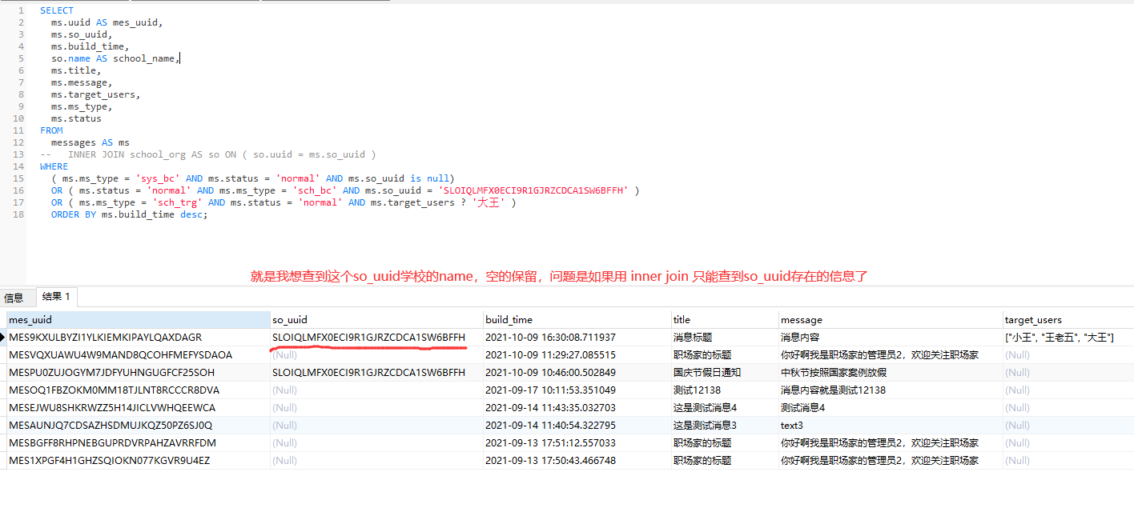
Task: Click build_time 2021-10-09 16:30:08.711937
Action: (577, 337)
